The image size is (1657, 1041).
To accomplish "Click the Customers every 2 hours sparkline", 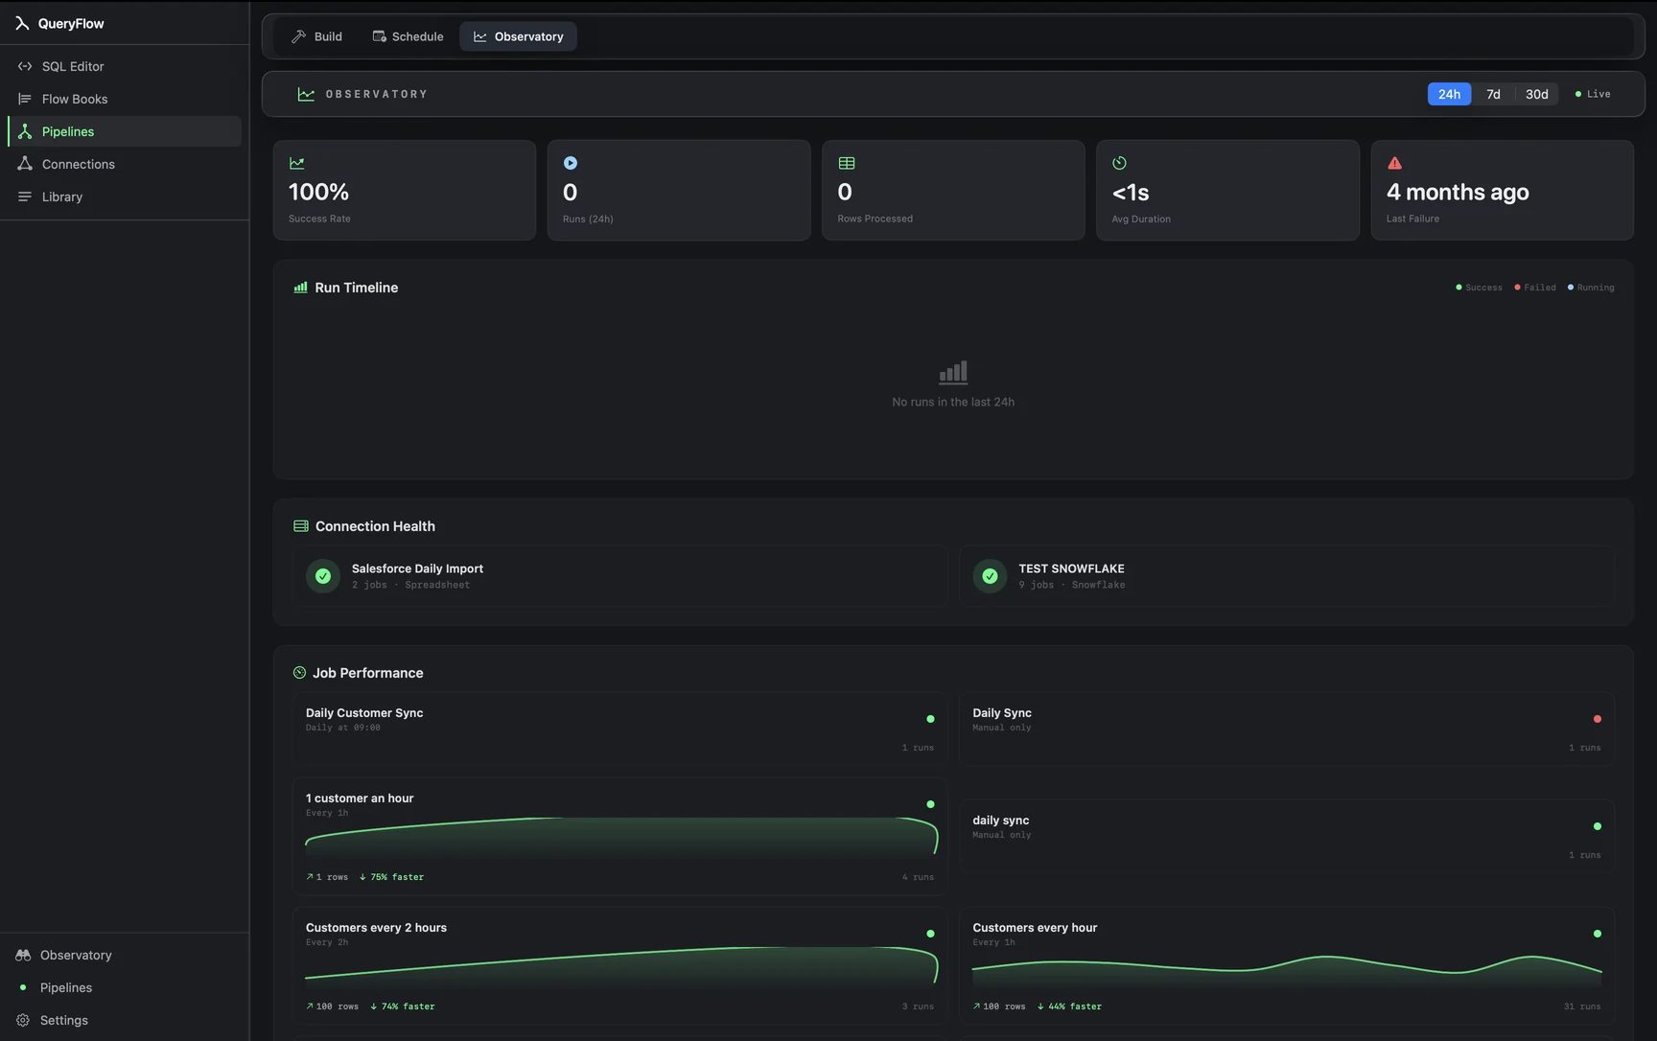I will 620,966.
